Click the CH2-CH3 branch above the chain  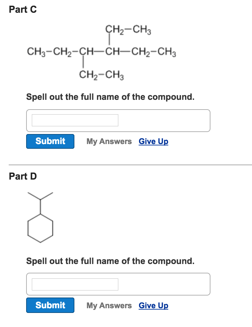pyautogui.click(x=128, y=30)
